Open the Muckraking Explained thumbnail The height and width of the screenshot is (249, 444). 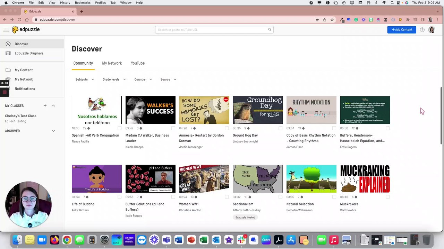365,179
